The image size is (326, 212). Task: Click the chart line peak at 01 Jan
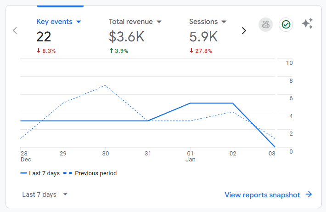coord(191,103)
